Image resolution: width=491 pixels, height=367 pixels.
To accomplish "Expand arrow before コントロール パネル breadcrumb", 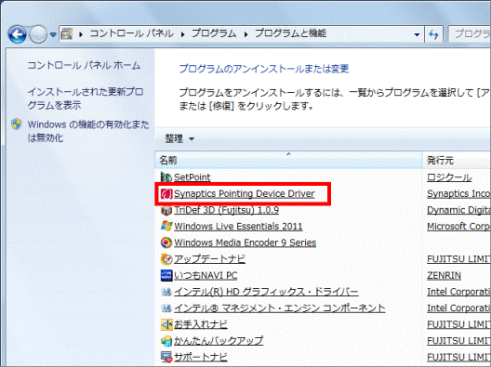I will tap(81, 34).
